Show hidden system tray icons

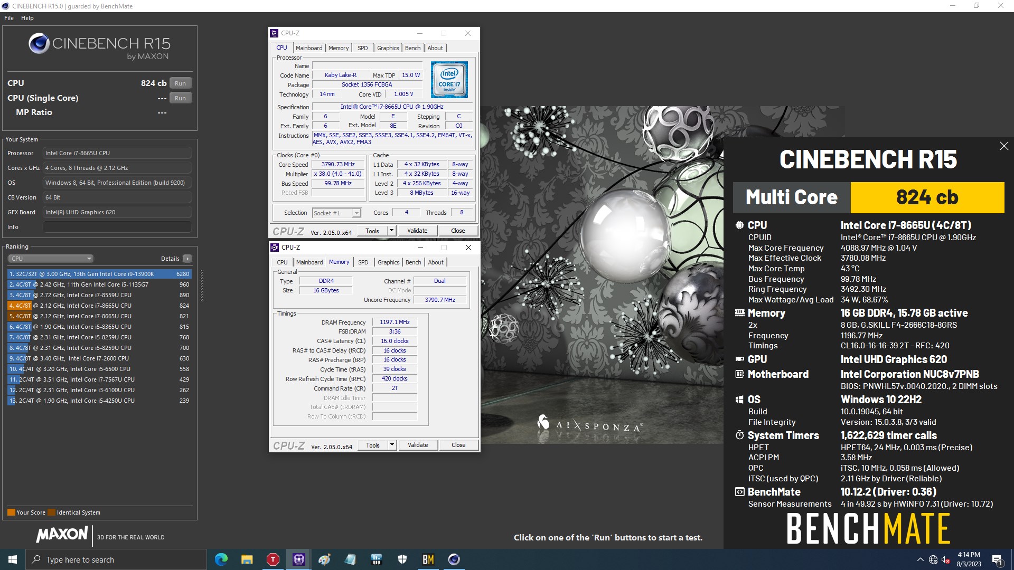click(x=921, y=559)
